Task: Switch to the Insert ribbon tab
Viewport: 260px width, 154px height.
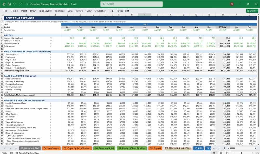Action: click(x=24, y=11)
